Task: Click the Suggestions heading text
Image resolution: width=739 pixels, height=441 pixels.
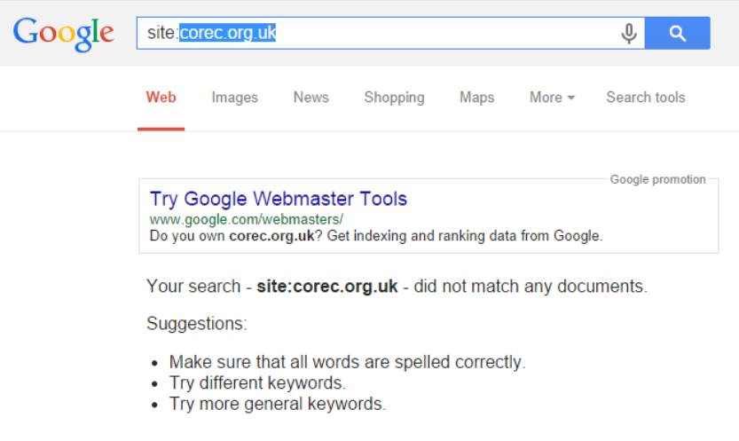Action: pos(197,323)
